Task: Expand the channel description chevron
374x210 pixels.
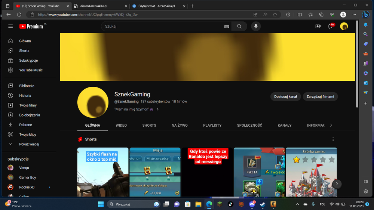Action: (x=157, y=109)
